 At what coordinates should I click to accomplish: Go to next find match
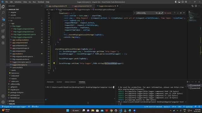click(x=178, y=13)
